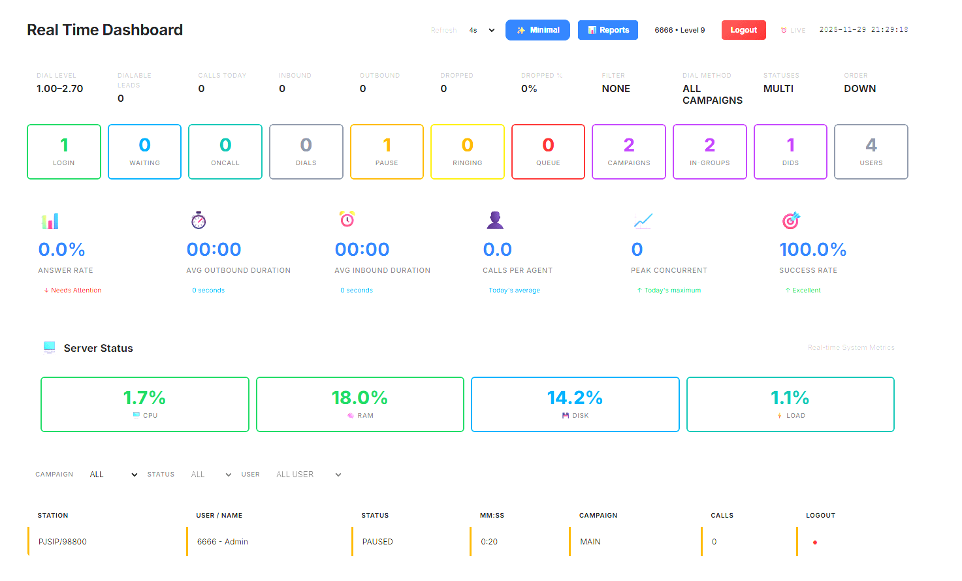962x581 pixels.
Task: Click the 6666 Level 9 account label
Action: (679, 29)
